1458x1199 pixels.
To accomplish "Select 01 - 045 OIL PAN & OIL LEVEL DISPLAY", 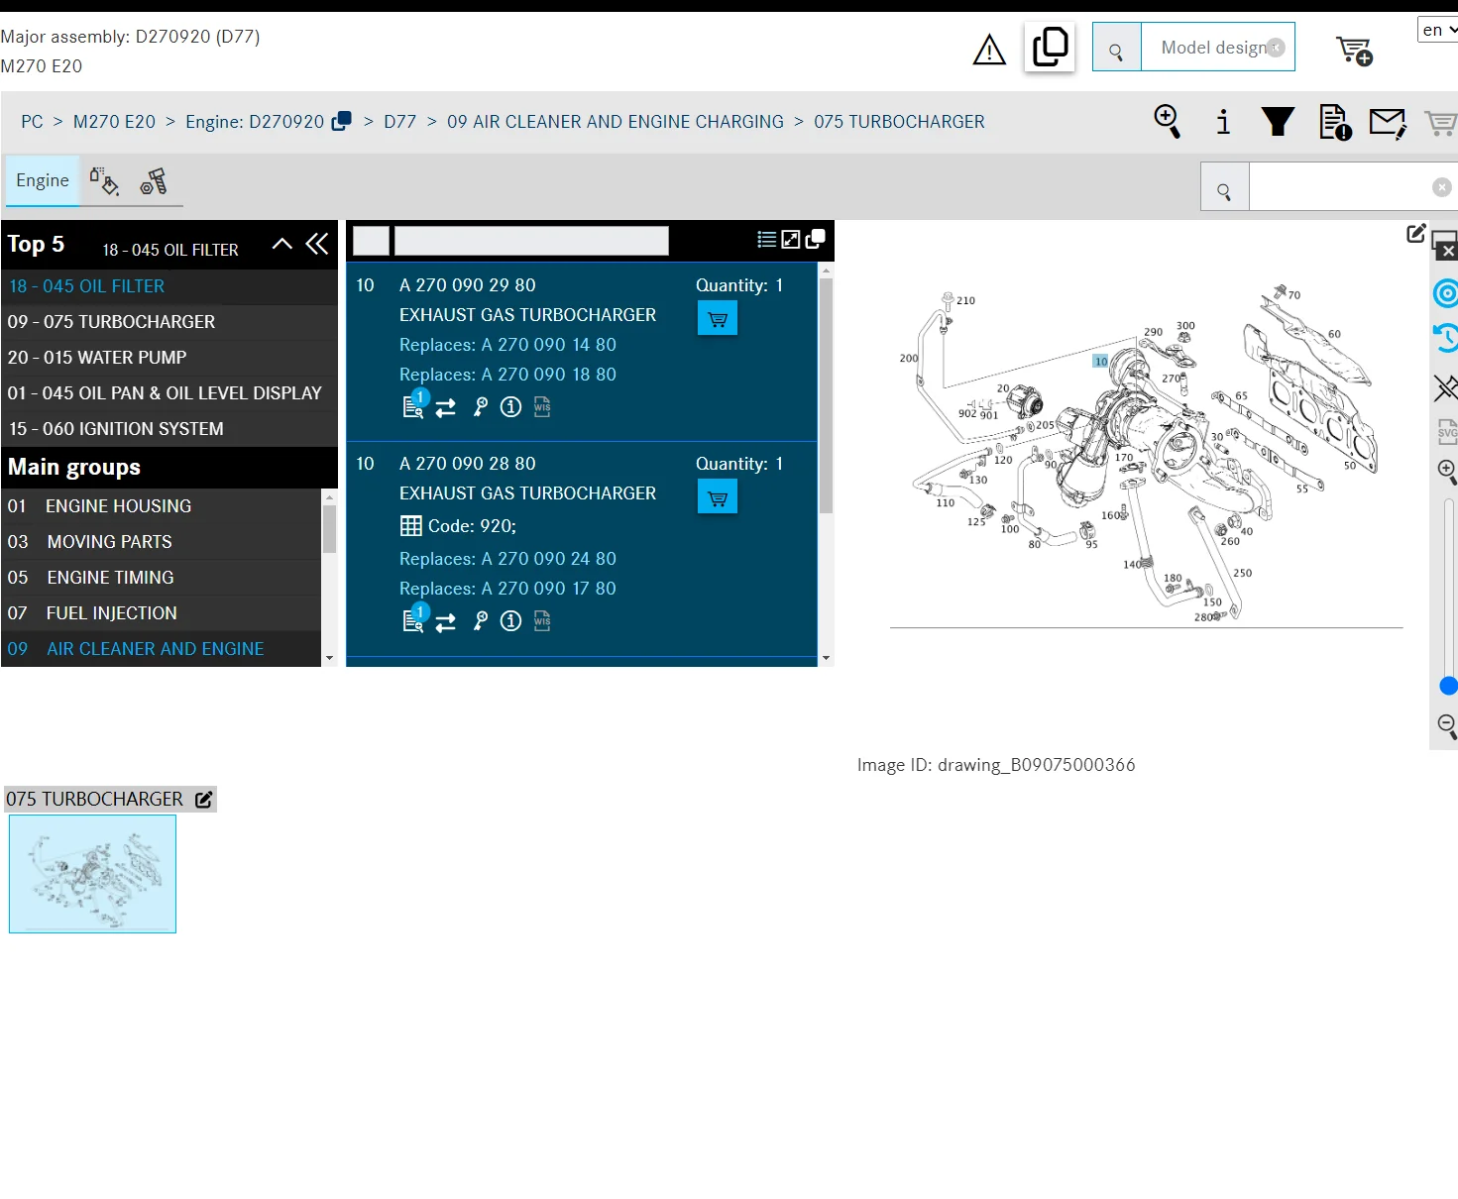I will pos(168,393).
